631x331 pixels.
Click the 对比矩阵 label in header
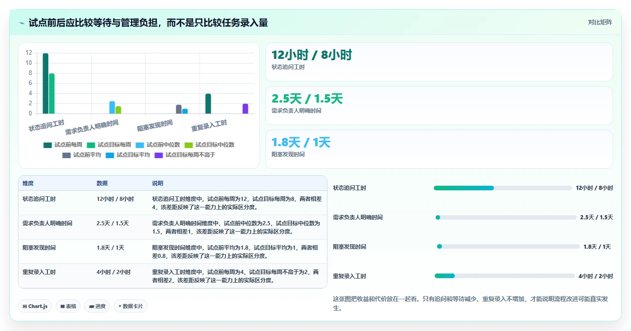(600, 22)
